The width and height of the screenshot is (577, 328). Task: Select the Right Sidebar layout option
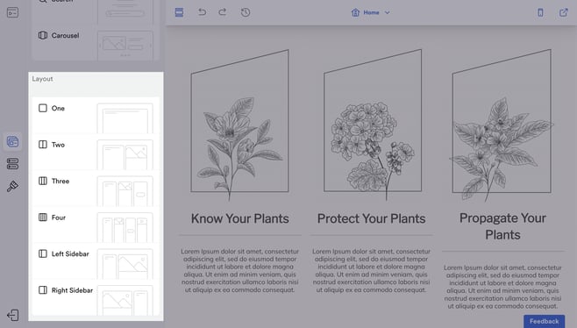(96, 297)
